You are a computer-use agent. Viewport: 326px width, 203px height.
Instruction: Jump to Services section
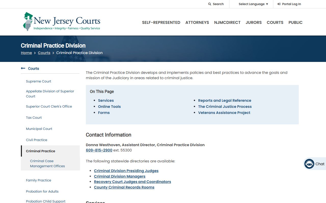click(106, 100)
